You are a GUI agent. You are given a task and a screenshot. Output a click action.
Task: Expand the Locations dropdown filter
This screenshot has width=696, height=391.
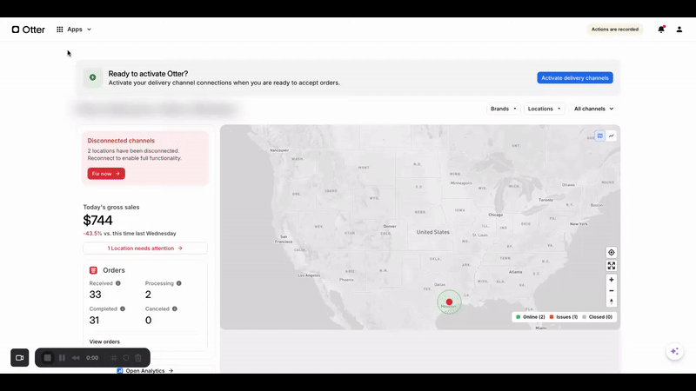click(545, 109)
